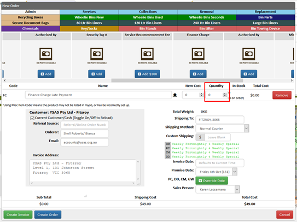Image resolution: width=297 pixels, height=222 pixels.
Task: Click the left arrow of product scrollbar
Action: (5, 80)
